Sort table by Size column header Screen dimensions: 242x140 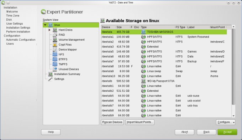(x=122, y=27)
